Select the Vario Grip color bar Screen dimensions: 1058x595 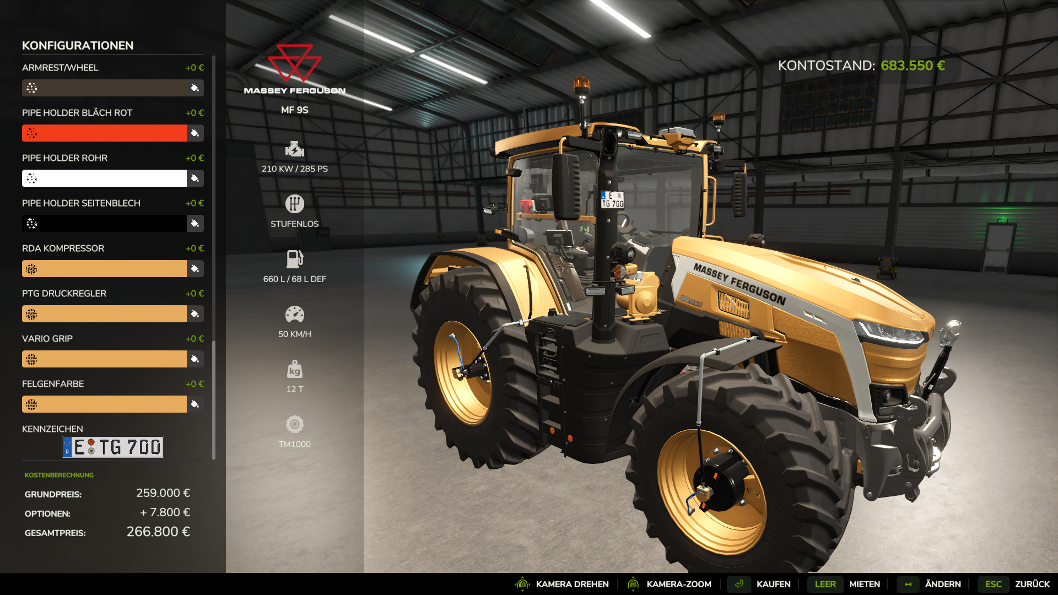tap(105, 359)
